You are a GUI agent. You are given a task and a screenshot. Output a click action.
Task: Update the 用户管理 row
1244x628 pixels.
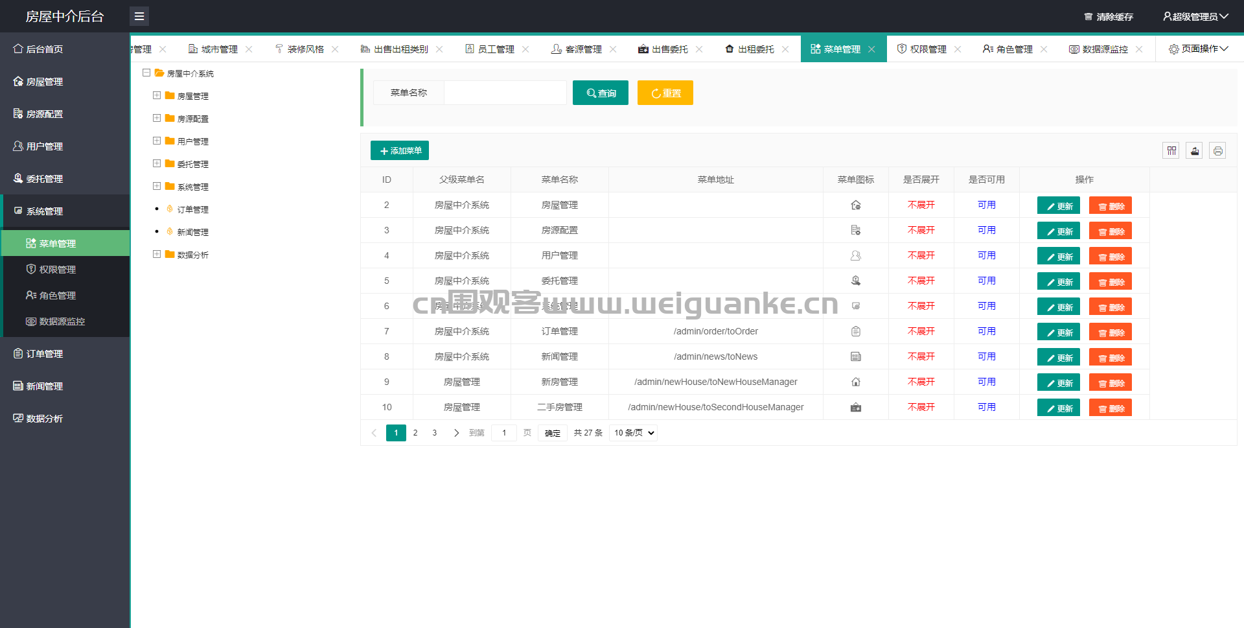pos(1059,256)
